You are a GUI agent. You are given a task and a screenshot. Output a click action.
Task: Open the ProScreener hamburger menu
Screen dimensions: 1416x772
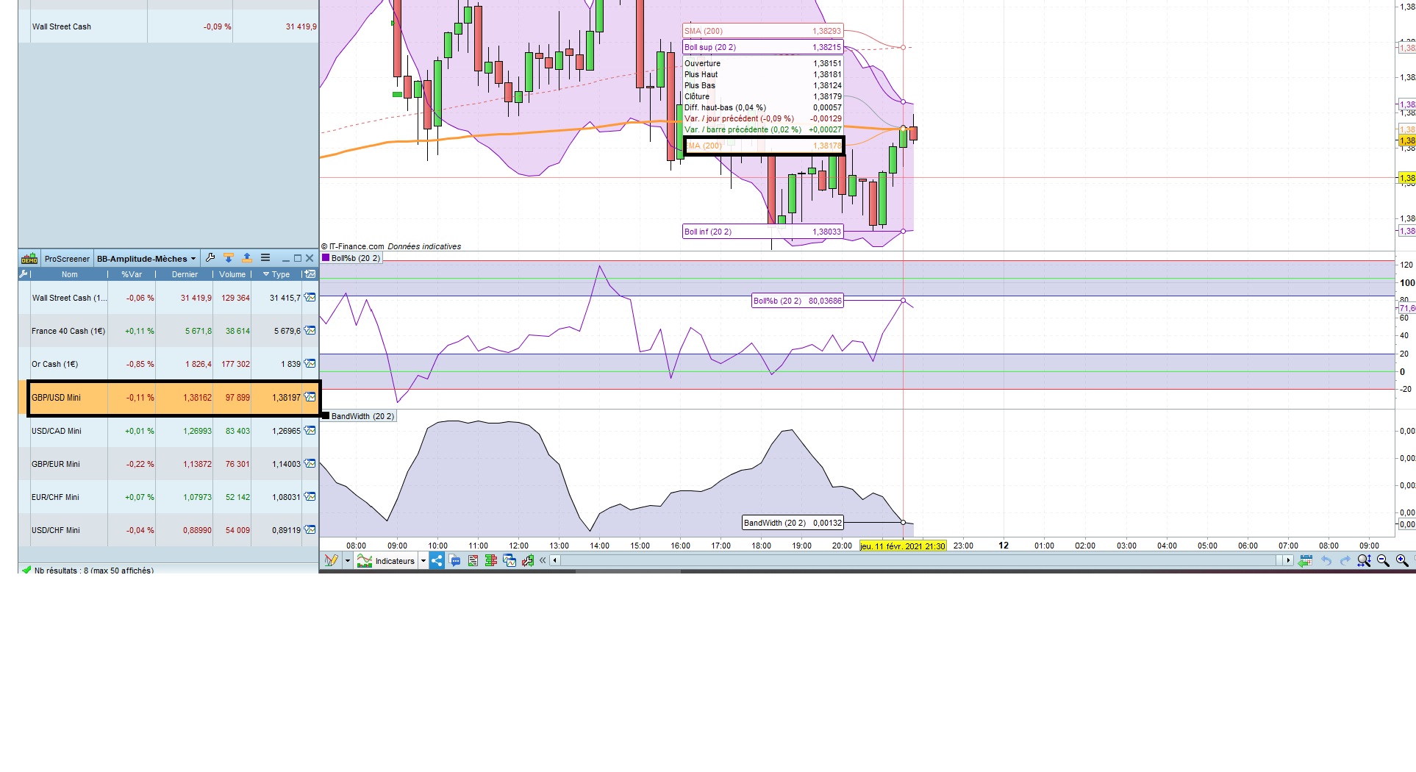(x=265, y=258)
